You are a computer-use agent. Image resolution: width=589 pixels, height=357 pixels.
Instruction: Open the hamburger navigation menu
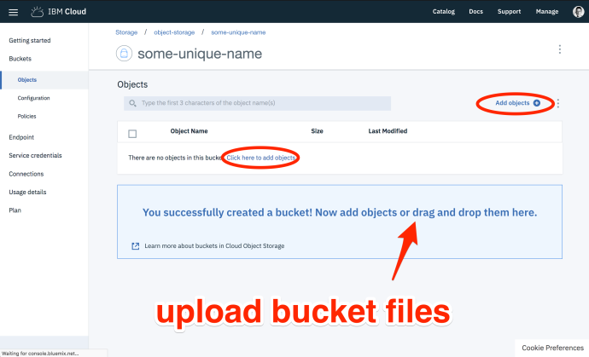[x=13, y=12]
